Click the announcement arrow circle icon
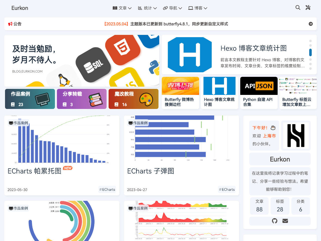The height and width of the screenshot is (241, 321). click(311, 24)
